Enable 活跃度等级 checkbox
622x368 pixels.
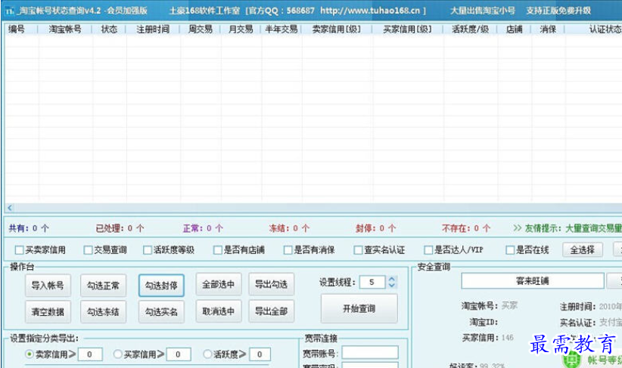[x=148, y=250]
